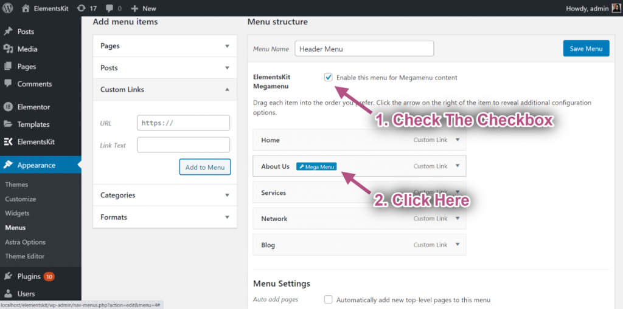Click the WordPress logo icon

(8, 8)
